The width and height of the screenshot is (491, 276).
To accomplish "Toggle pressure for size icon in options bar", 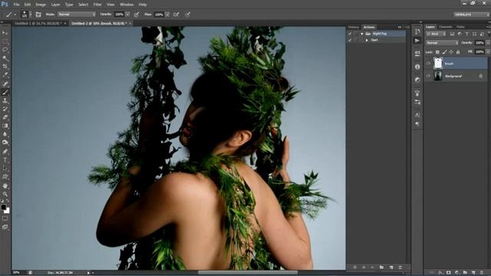I will [187, 15].
